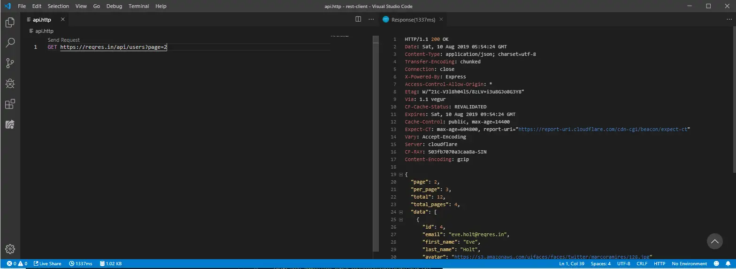The width and height of the screenshot is (736, 269).
Task: Open errors and warnings count in status bar
Action: coord(17,264)
